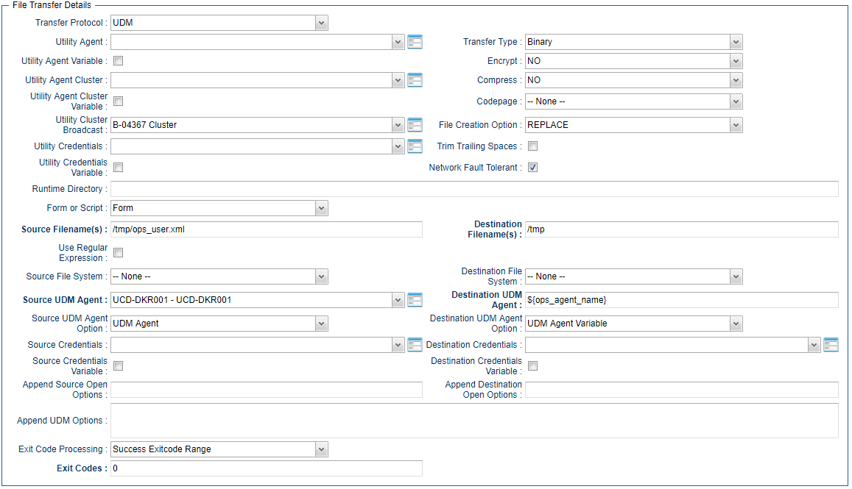Check Trim Trailing Spaces option

(x=532, y=146)
